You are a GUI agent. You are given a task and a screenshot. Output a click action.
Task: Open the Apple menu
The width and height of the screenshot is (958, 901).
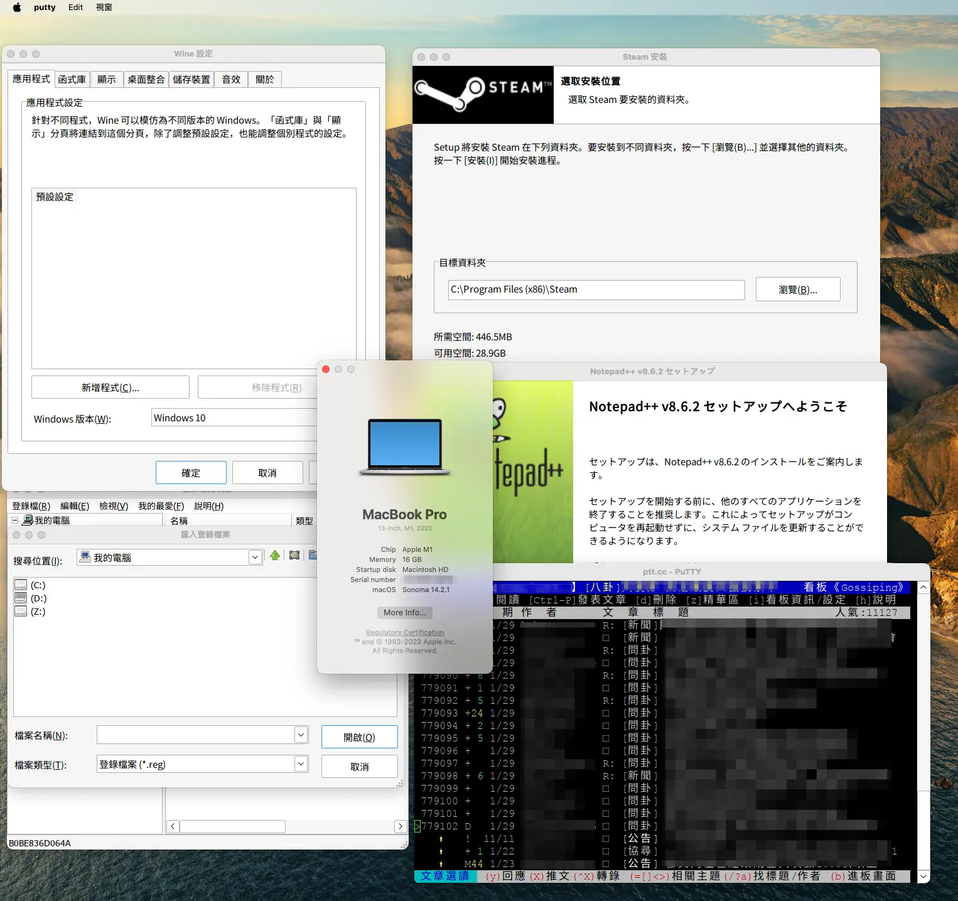17,8
